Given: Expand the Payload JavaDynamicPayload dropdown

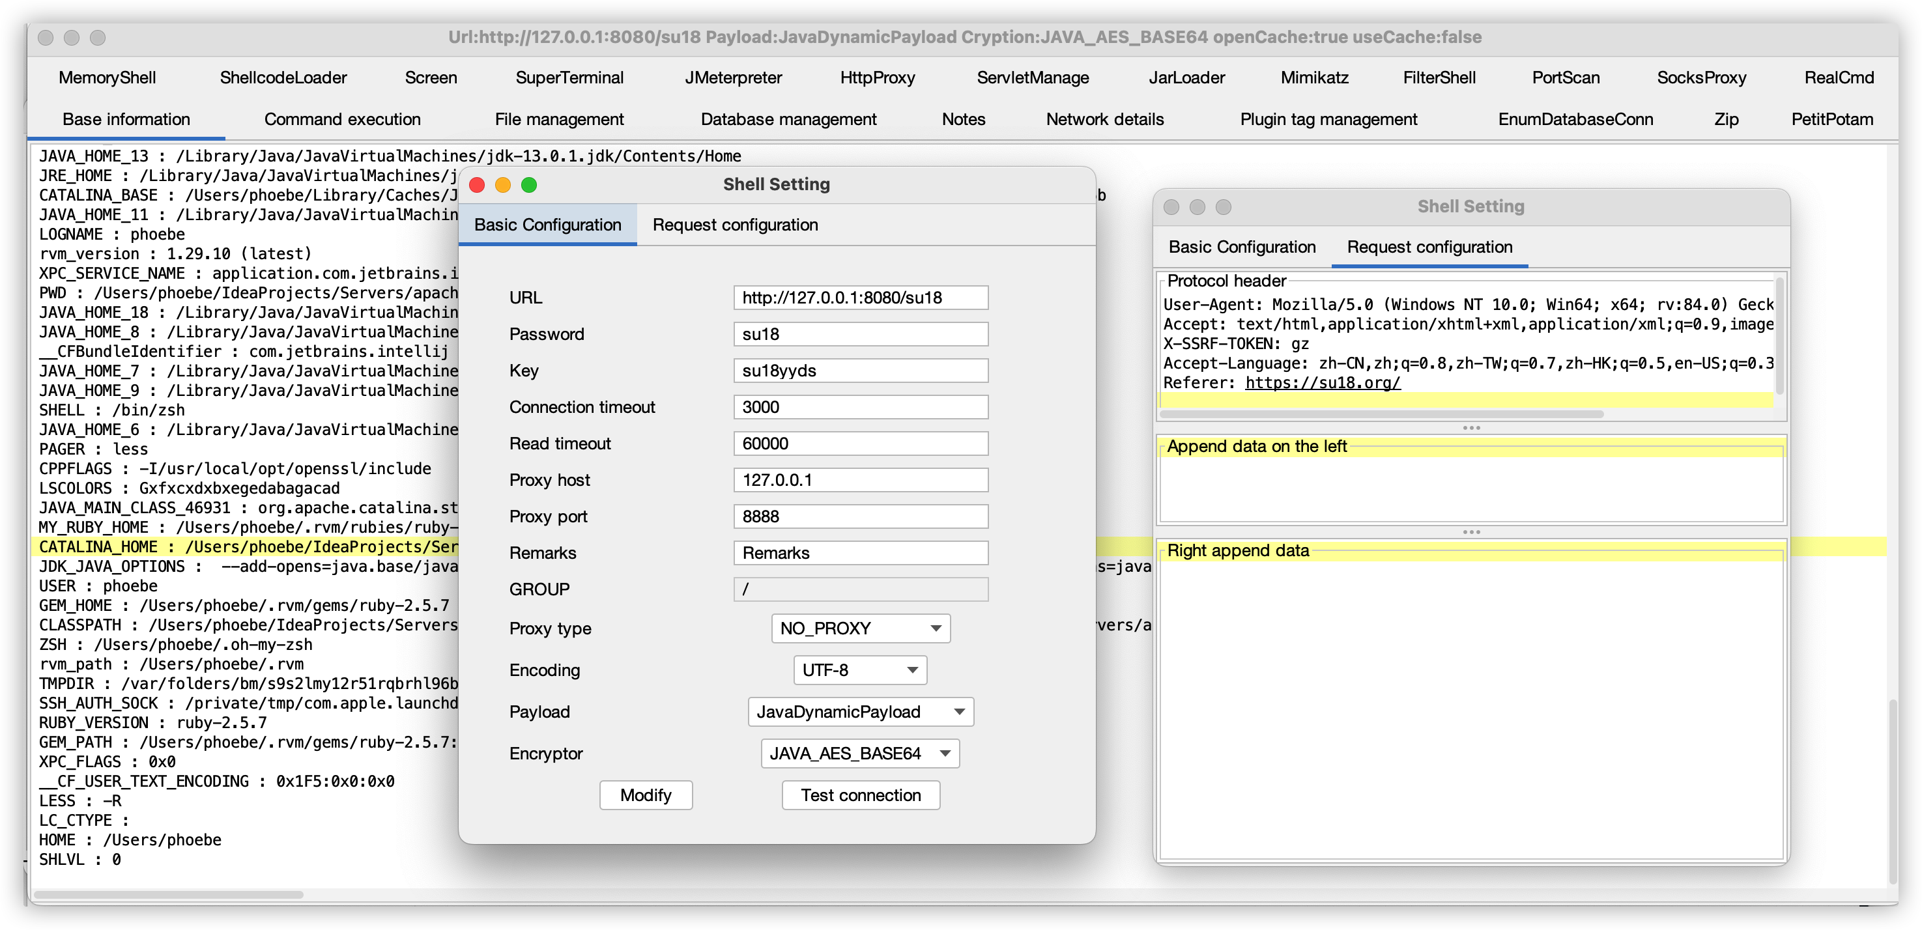Looking at the screenshot, I should tap(860, 711).
